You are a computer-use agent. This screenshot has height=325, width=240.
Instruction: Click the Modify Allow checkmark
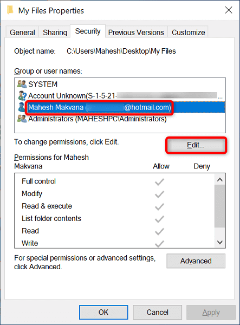click(159, 194)
